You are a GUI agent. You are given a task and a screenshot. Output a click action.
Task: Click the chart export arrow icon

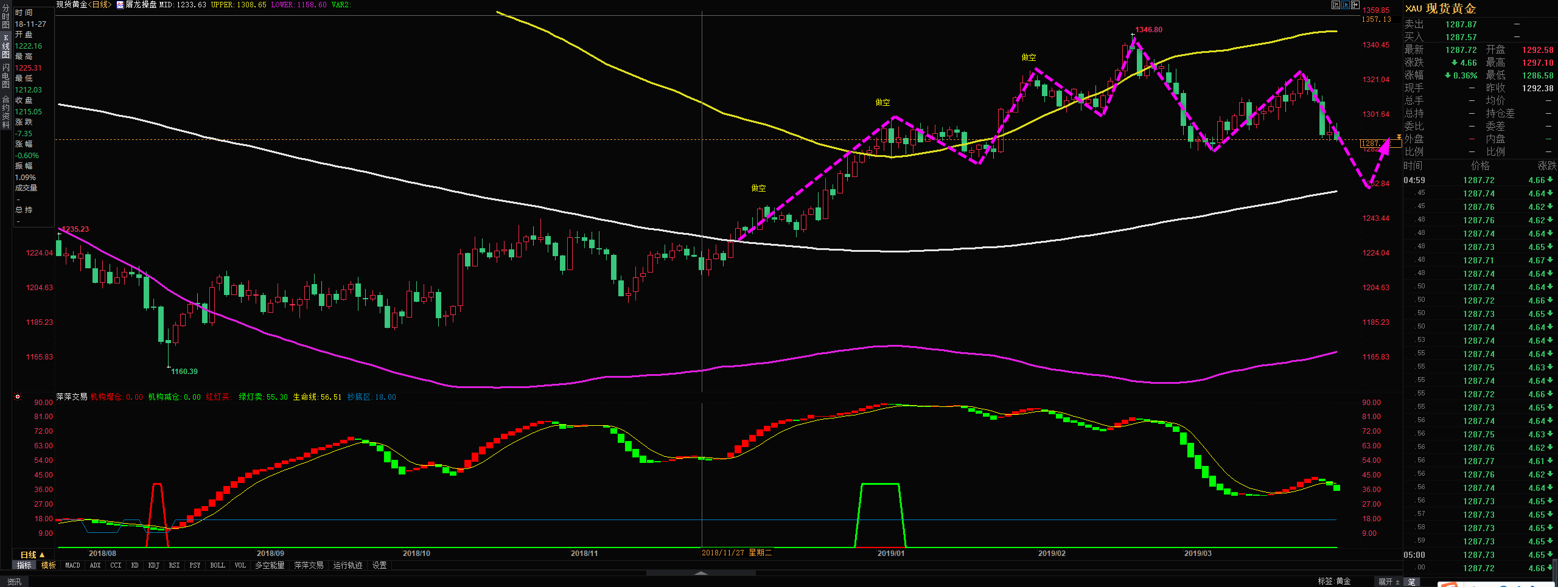(x=1355, y=5)
